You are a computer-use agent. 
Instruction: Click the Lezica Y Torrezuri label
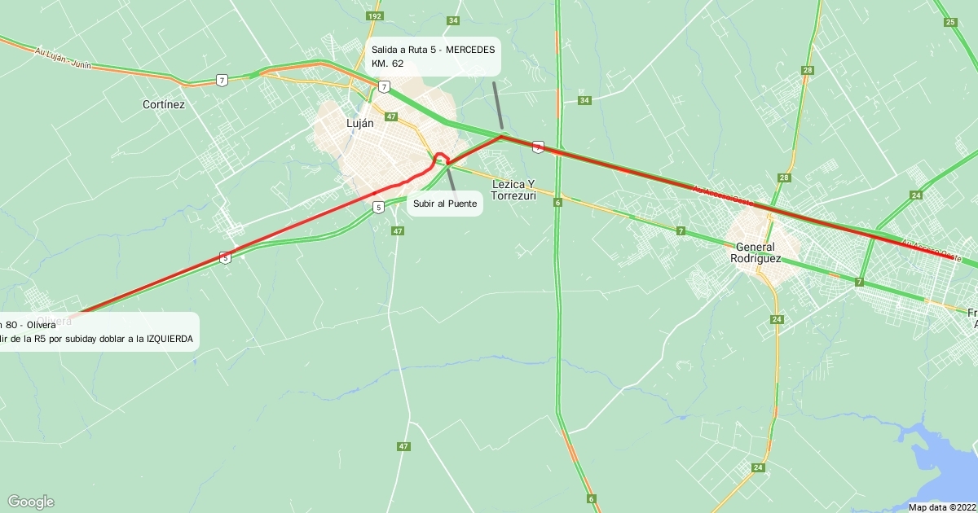[x=514, y=191]
